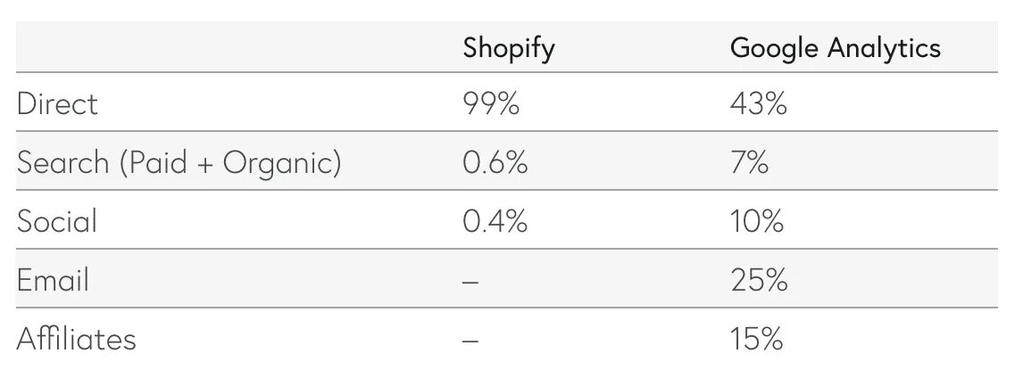The image size is (1023, 378).
Task: Select the Social row label
Action: click(57, 221)
